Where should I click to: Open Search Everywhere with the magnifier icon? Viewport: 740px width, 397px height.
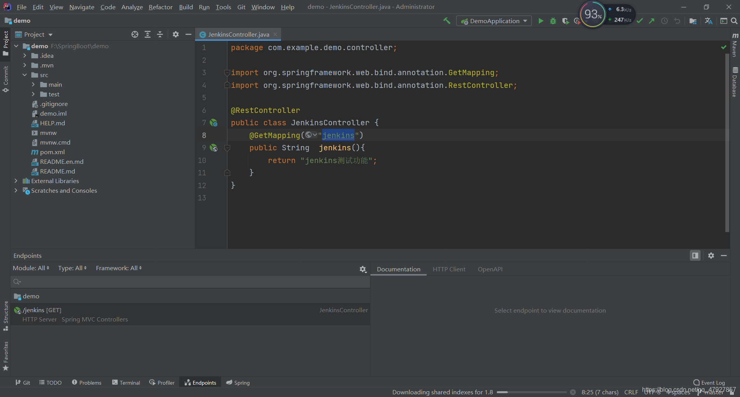734,21
